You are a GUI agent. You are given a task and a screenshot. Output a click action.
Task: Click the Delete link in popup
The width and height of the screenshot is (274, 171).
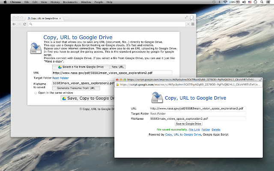coord(216,130)
